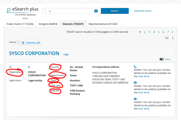Screen dimensions: 181x120
Task: Click the previous page arrow
Action: [x=135, y=32]
